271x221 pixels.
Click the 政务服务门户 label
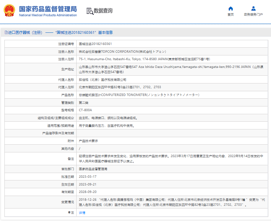click(253, 15)
